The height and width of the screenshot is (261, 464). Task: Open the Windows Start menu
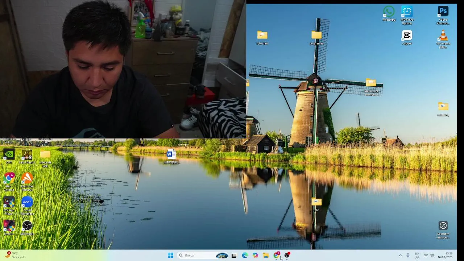pyautogui.click(x=170, y=255)
